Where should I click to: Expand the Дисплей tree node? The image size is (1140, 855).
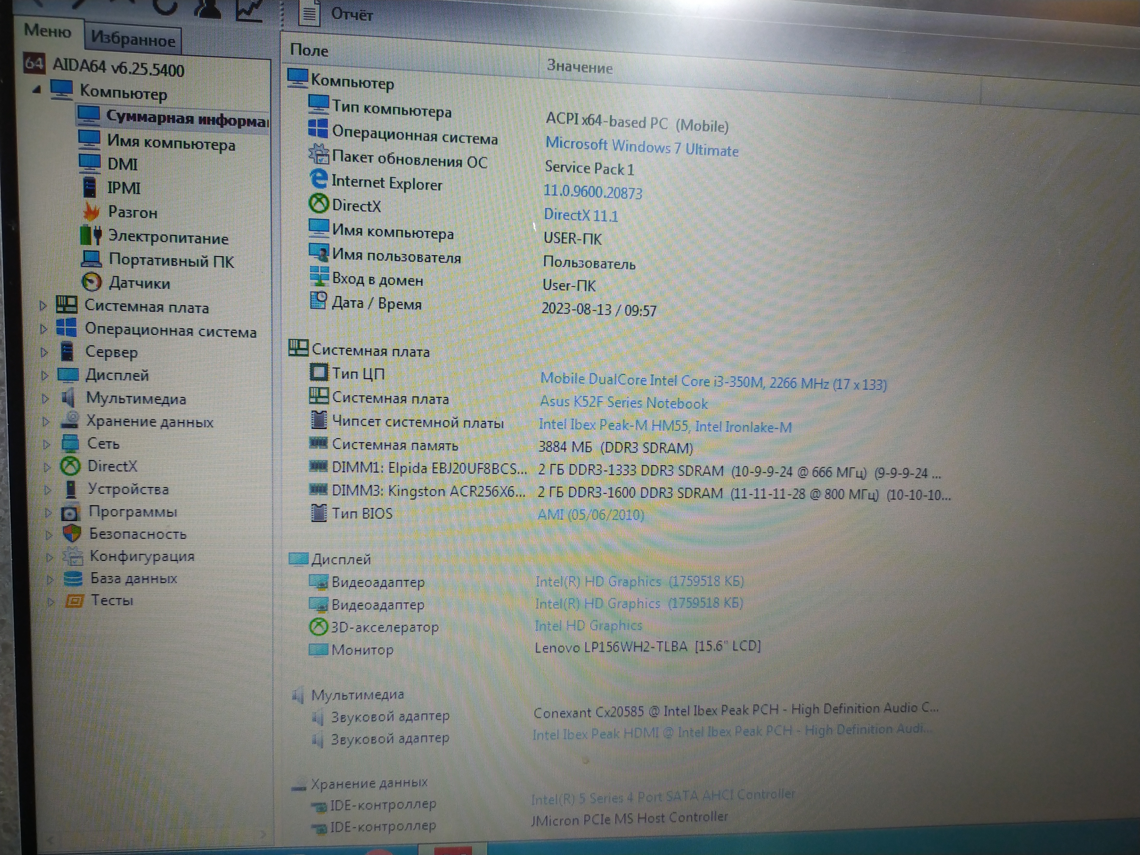(45, 376)
